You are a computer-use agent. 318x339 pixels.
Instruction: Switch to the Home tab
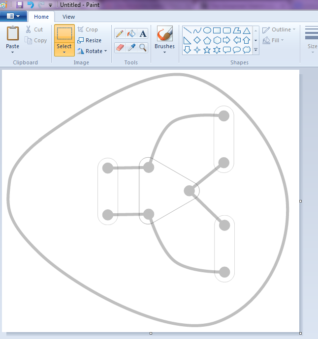[x=41, y=17]
